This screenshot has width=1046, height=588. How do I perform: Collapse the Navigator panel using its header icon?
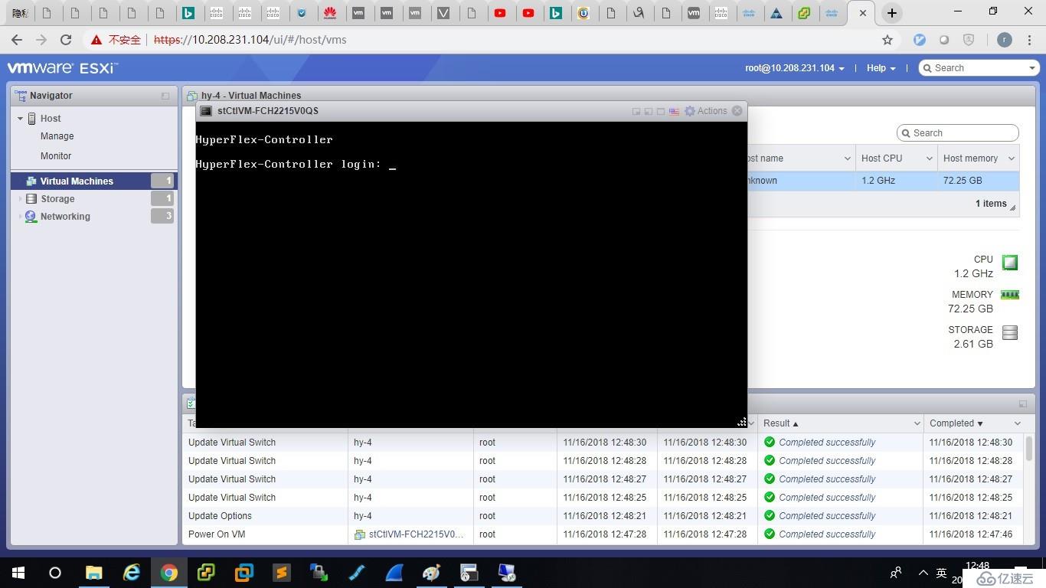[x=165, y=96]
